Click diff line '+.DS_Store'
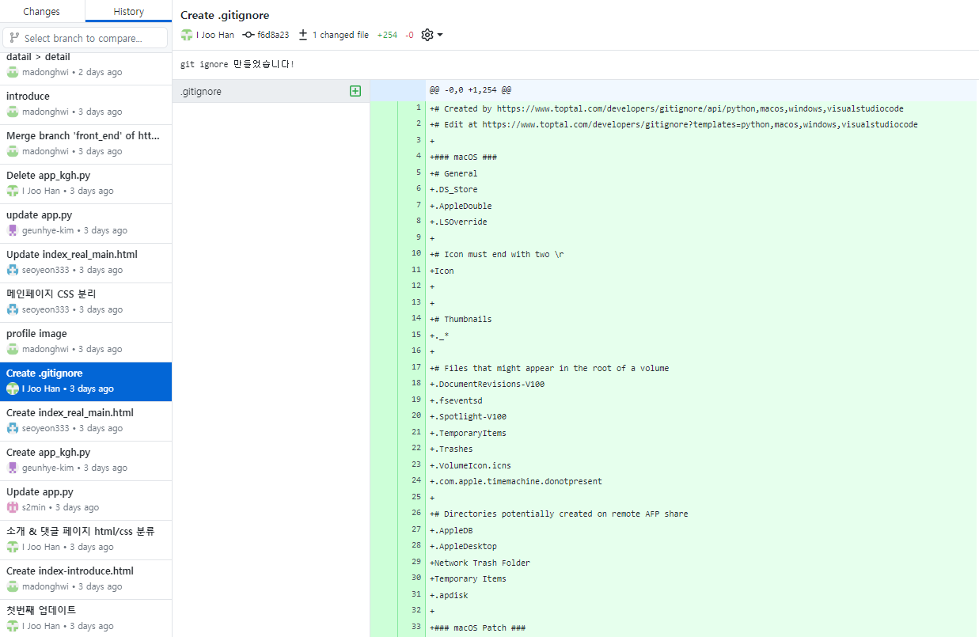The height and width of the screenshot is (637, 979). [x=453, y=189]
